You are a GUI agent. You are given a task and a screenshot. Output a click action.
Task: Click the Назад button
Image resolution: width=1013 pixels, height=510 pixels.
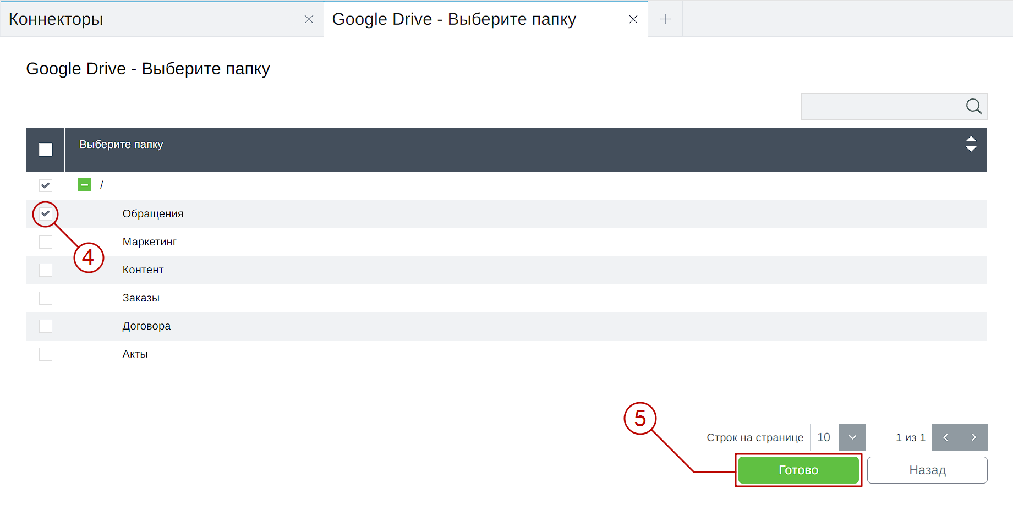pyautogui.click(x=927, y=470)
